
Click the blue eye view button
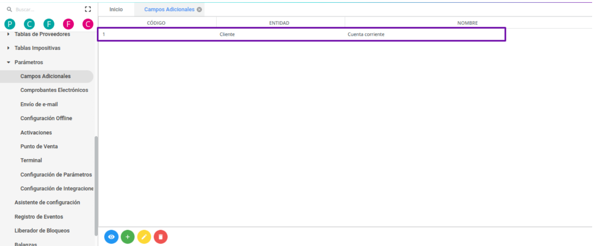tap(112, 237)
